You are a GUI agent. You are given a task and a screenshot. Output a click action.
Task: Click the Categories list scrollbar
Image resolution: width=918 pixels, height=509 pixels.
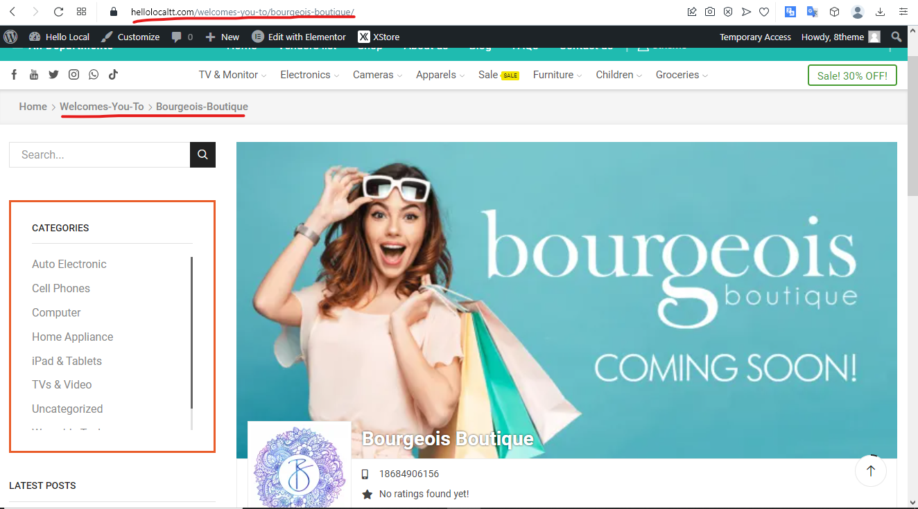pos(191,333)
